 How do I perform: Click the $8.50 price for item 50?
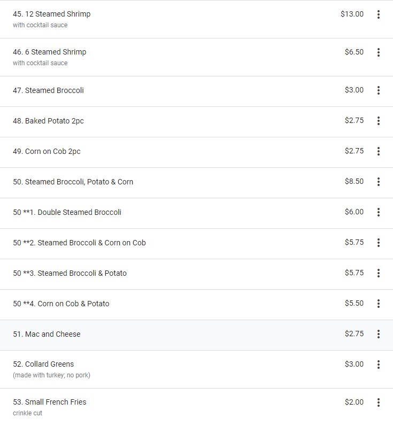(x=354, y=181)
